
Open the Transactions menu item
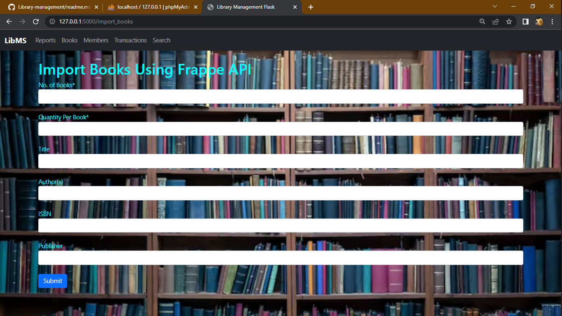point(130,40)
